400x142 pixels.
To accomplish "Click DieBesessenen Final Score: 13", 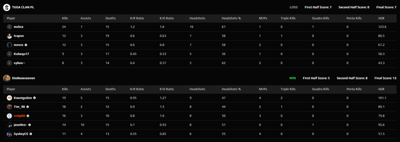I will [x=385, y=78].
